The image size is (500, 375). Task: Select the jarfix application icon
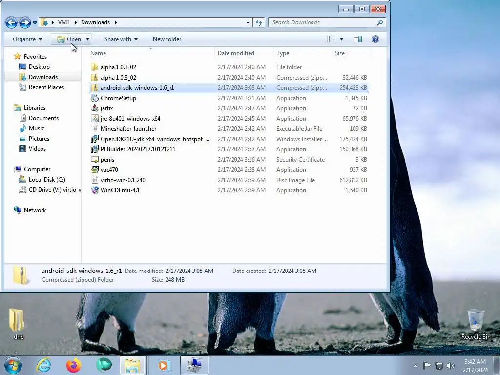pyautogui.click(x=94, y=108)
